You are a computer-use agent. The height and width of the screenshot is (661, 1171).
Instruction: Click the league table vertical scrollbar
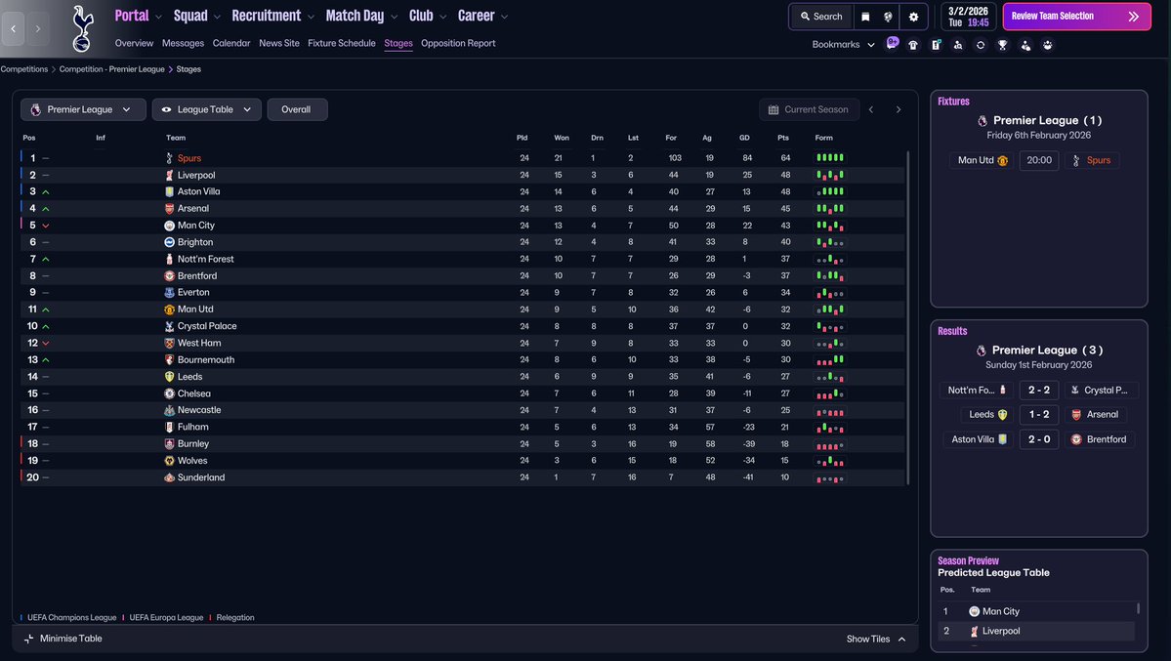tap(908, 317)
